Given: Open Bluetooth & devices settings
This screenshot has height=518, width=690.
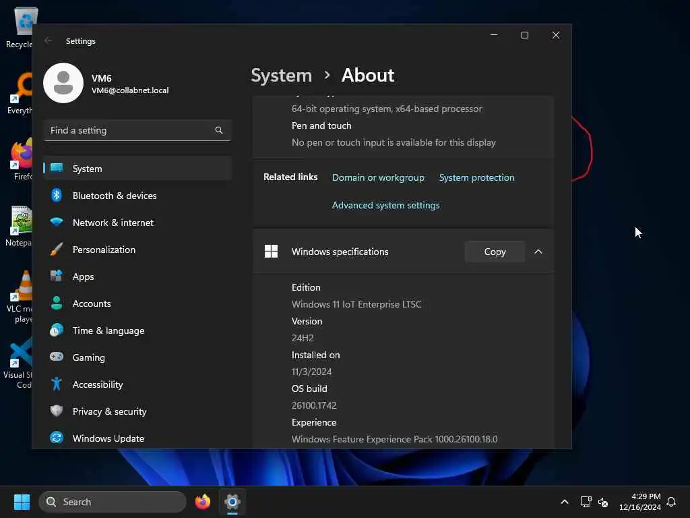Looking at the screenshot, I should 137,195.
